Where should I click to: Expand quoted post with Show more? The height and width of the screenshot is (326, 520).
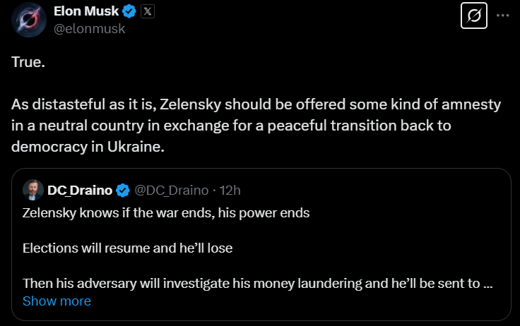[x=57, y=301]
